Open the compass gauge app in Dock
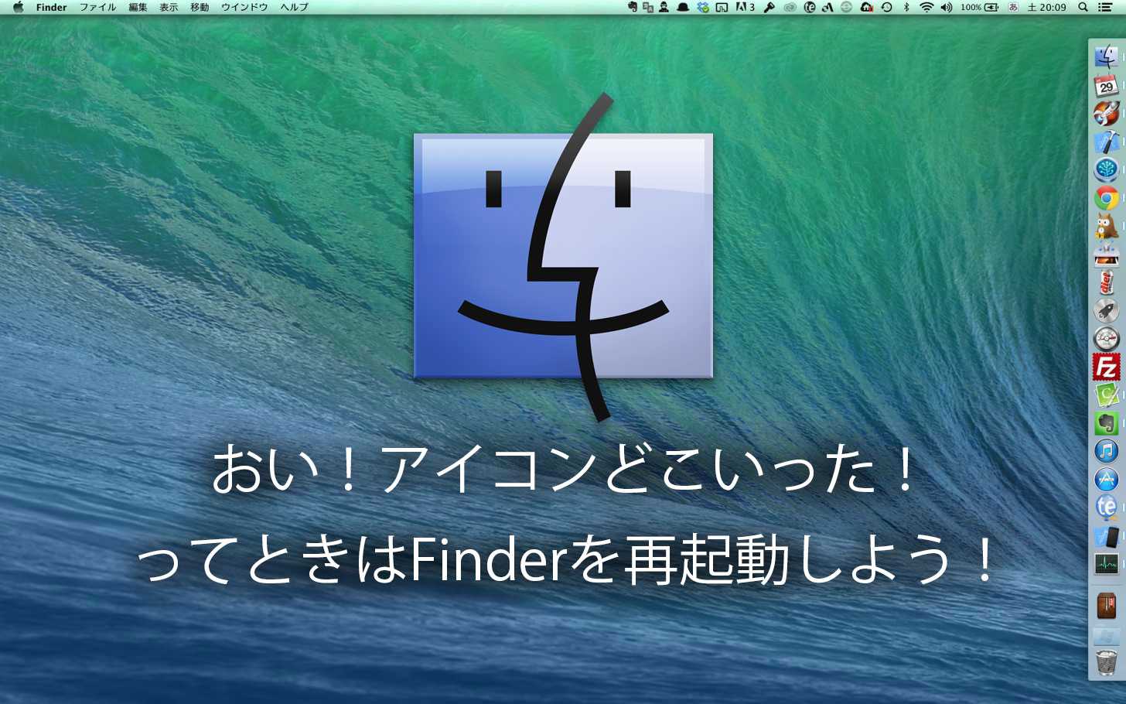This screenshot has width=1126, height=704. tap(1106, 338)
